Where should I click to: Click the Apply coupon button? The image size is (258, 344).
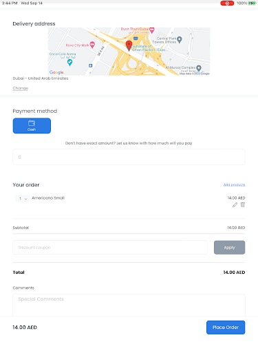[x=229, y=248]
